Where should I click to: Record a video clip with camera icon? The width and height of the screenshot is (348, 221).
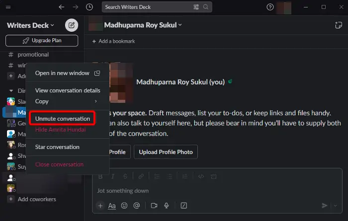pos(154,206)
